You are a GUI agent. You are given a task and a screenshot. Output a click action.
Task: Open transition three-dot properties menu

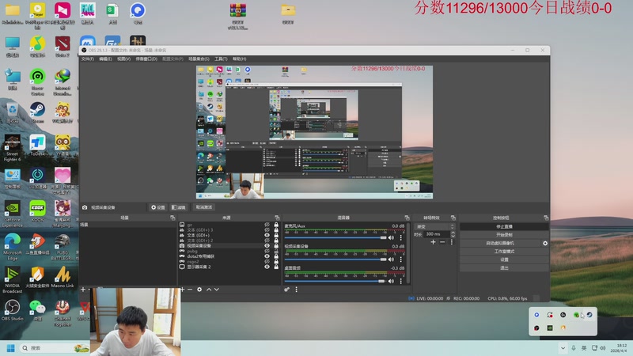[x=451, y=242]
